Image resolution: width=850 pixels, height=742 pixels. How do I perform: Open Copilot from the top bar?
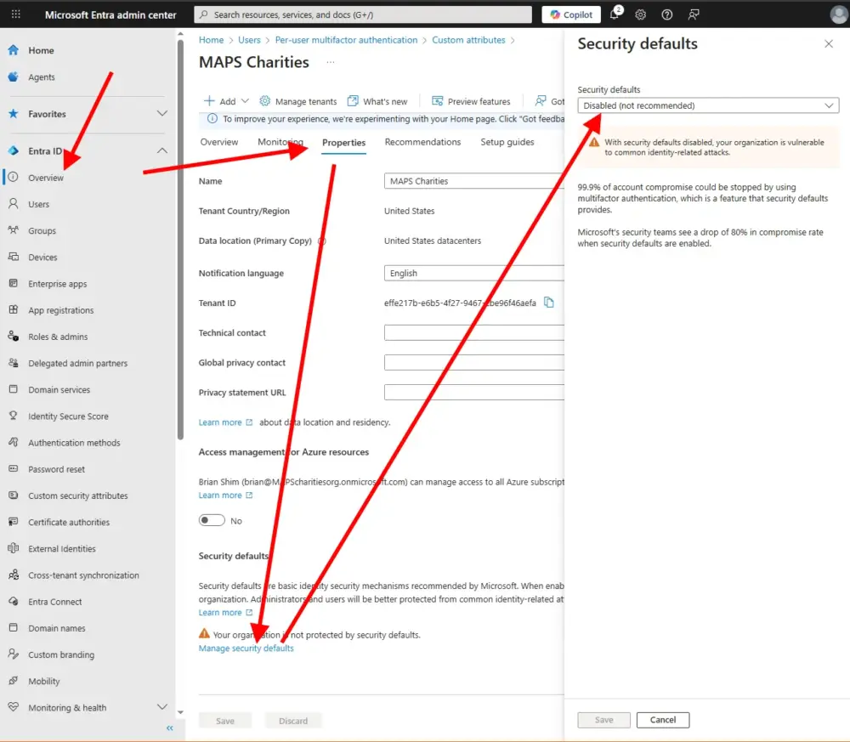click(570, 14)
